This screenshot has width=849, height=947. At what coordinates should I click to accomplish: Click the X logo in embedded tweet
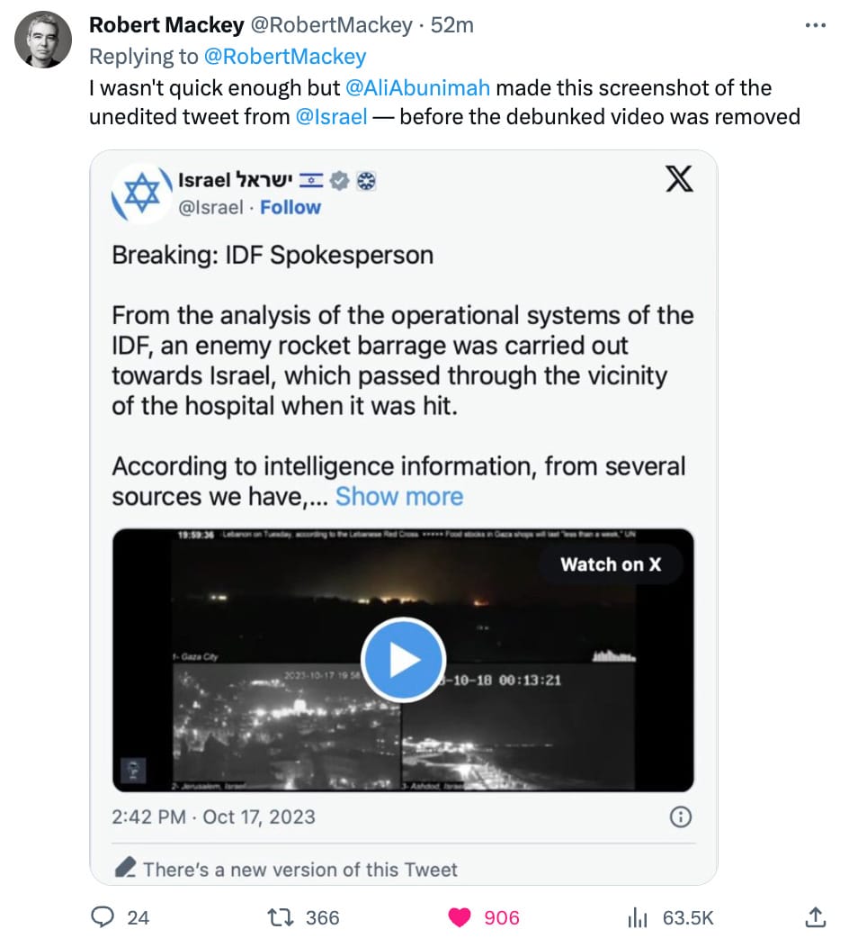click(x=679, y=180)
